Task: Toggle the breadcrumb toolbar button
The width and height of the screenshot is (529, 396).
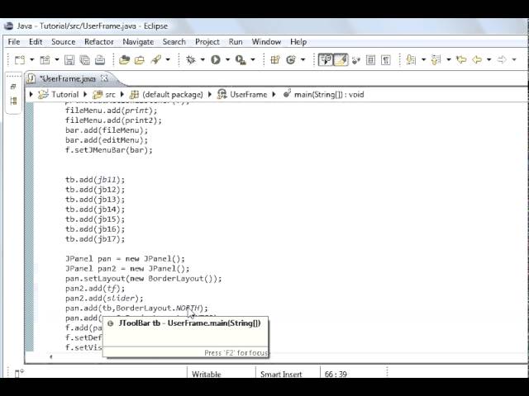Action: pos(326,60)
